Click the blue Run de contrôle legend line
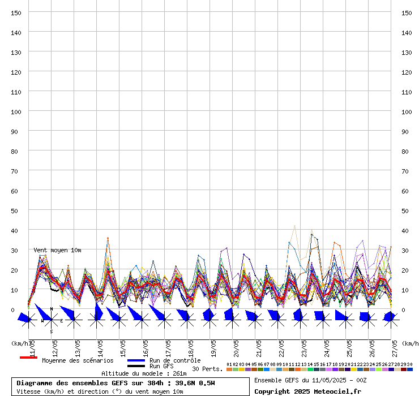419x396 pixels. (136, 360)
